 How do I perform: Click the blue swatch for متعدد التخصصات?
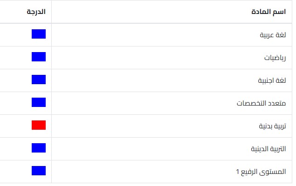(39, 102)
